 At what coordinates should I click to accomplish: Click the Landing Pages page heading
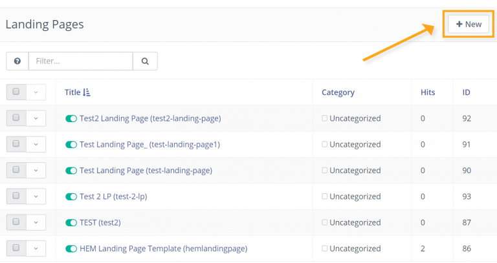(x=45, y=25)
